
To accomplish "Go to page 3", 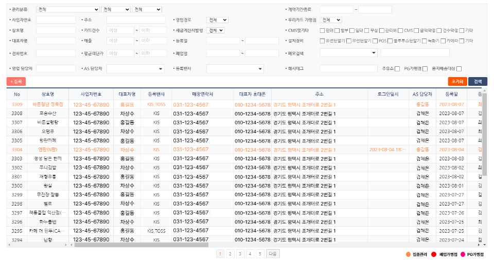I will click(240, 254).
